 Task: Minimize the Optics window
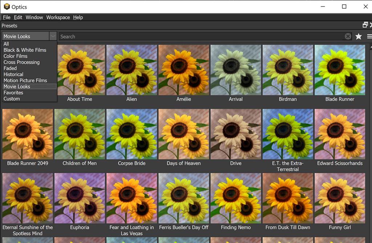[x=323, y=7]
